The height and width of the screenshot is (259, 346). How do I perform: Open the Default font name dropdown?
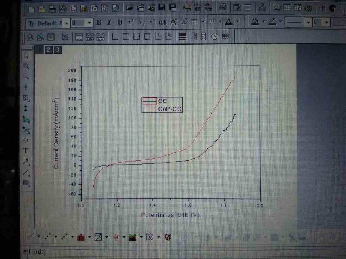[67, 23]
